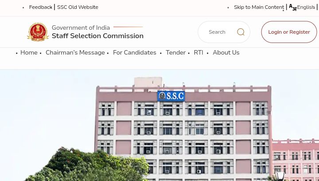Click the Government of India text
319x181 pixels.
[x=81, y=28]
